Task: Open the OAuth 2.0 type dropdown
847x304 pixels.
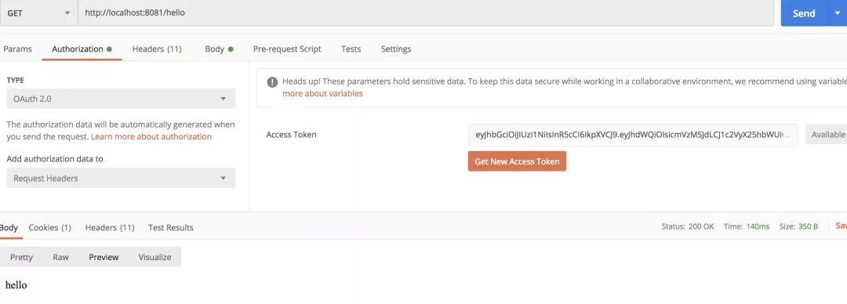Action: tap(121, 99)
